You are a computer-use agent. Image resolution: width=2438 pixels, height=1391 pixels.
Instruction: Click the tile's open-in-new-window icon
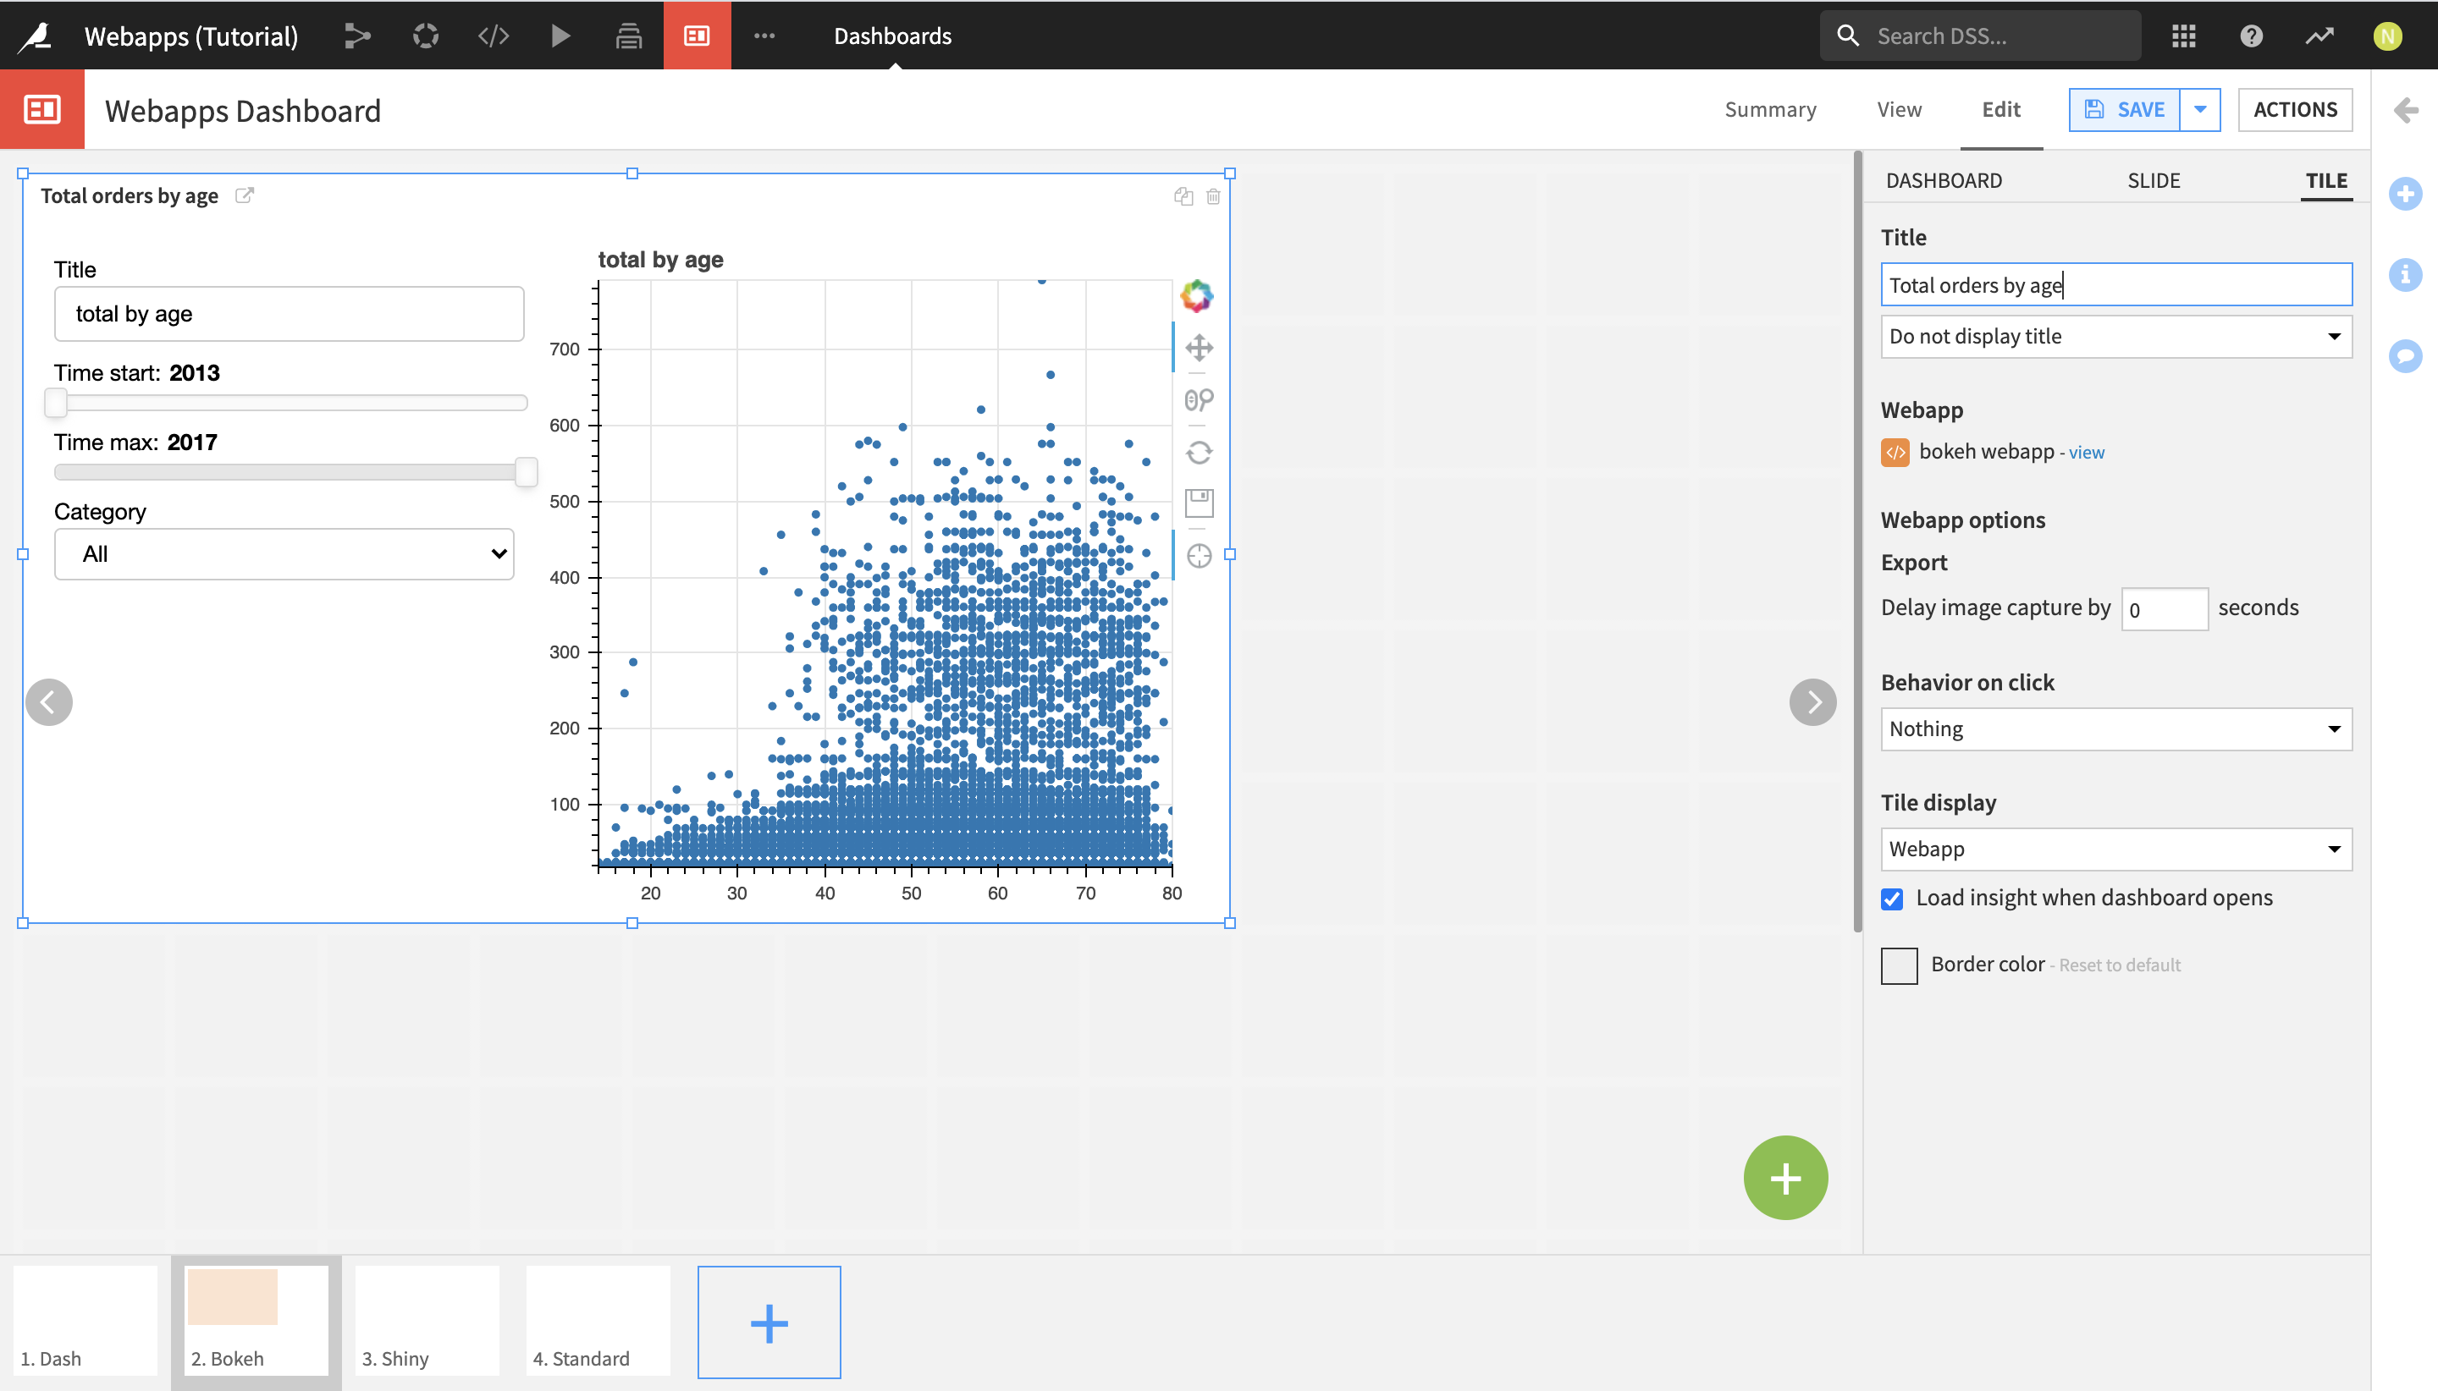[245, 195]
